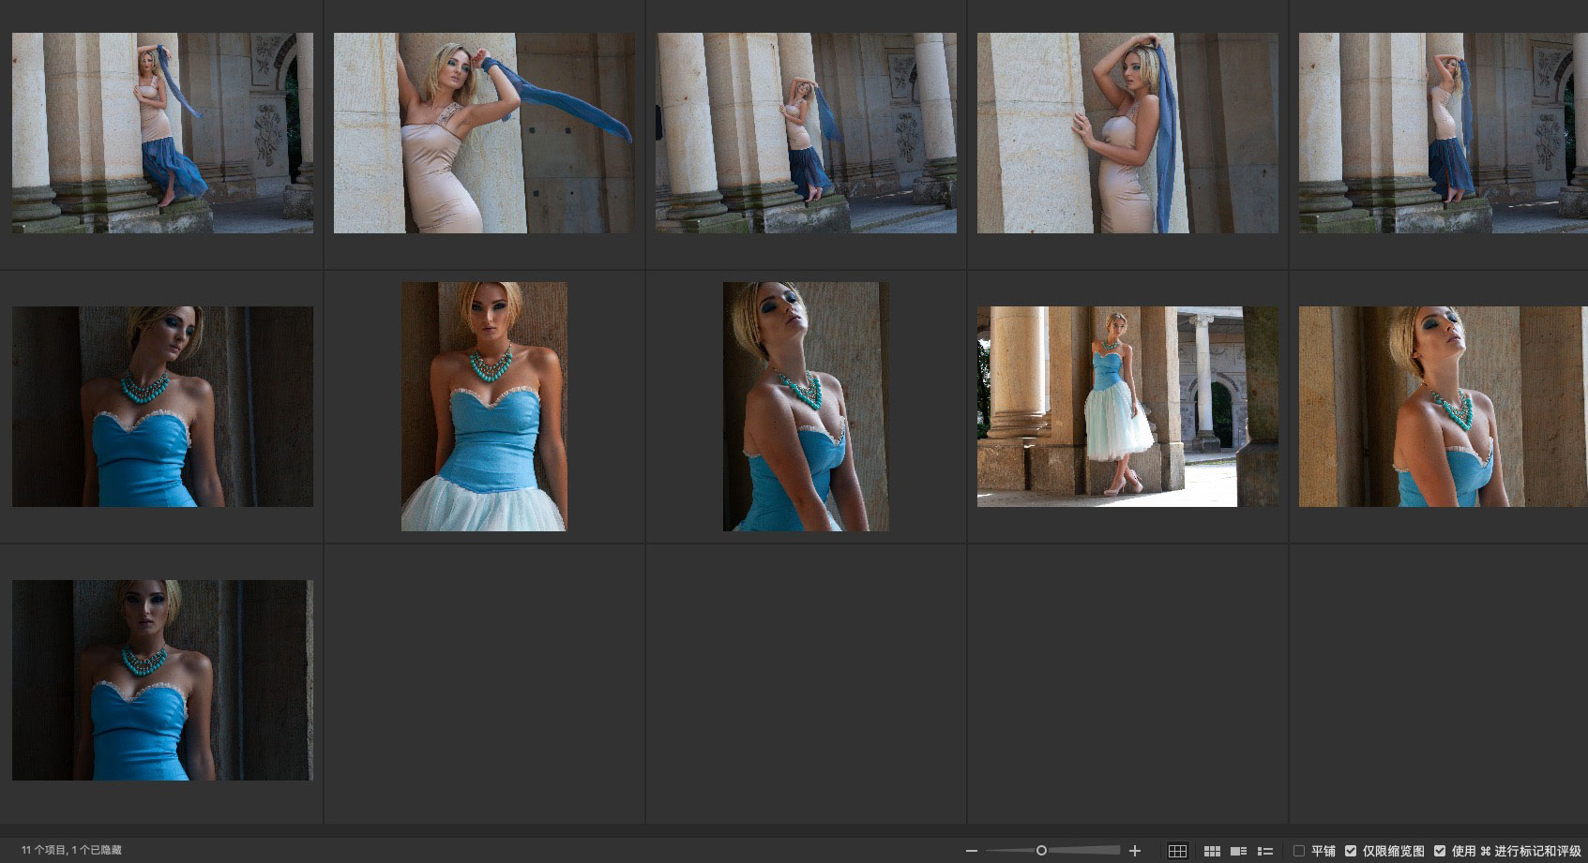Select the vertical portrait showing white tulle skirt

[x=484, y=407]
